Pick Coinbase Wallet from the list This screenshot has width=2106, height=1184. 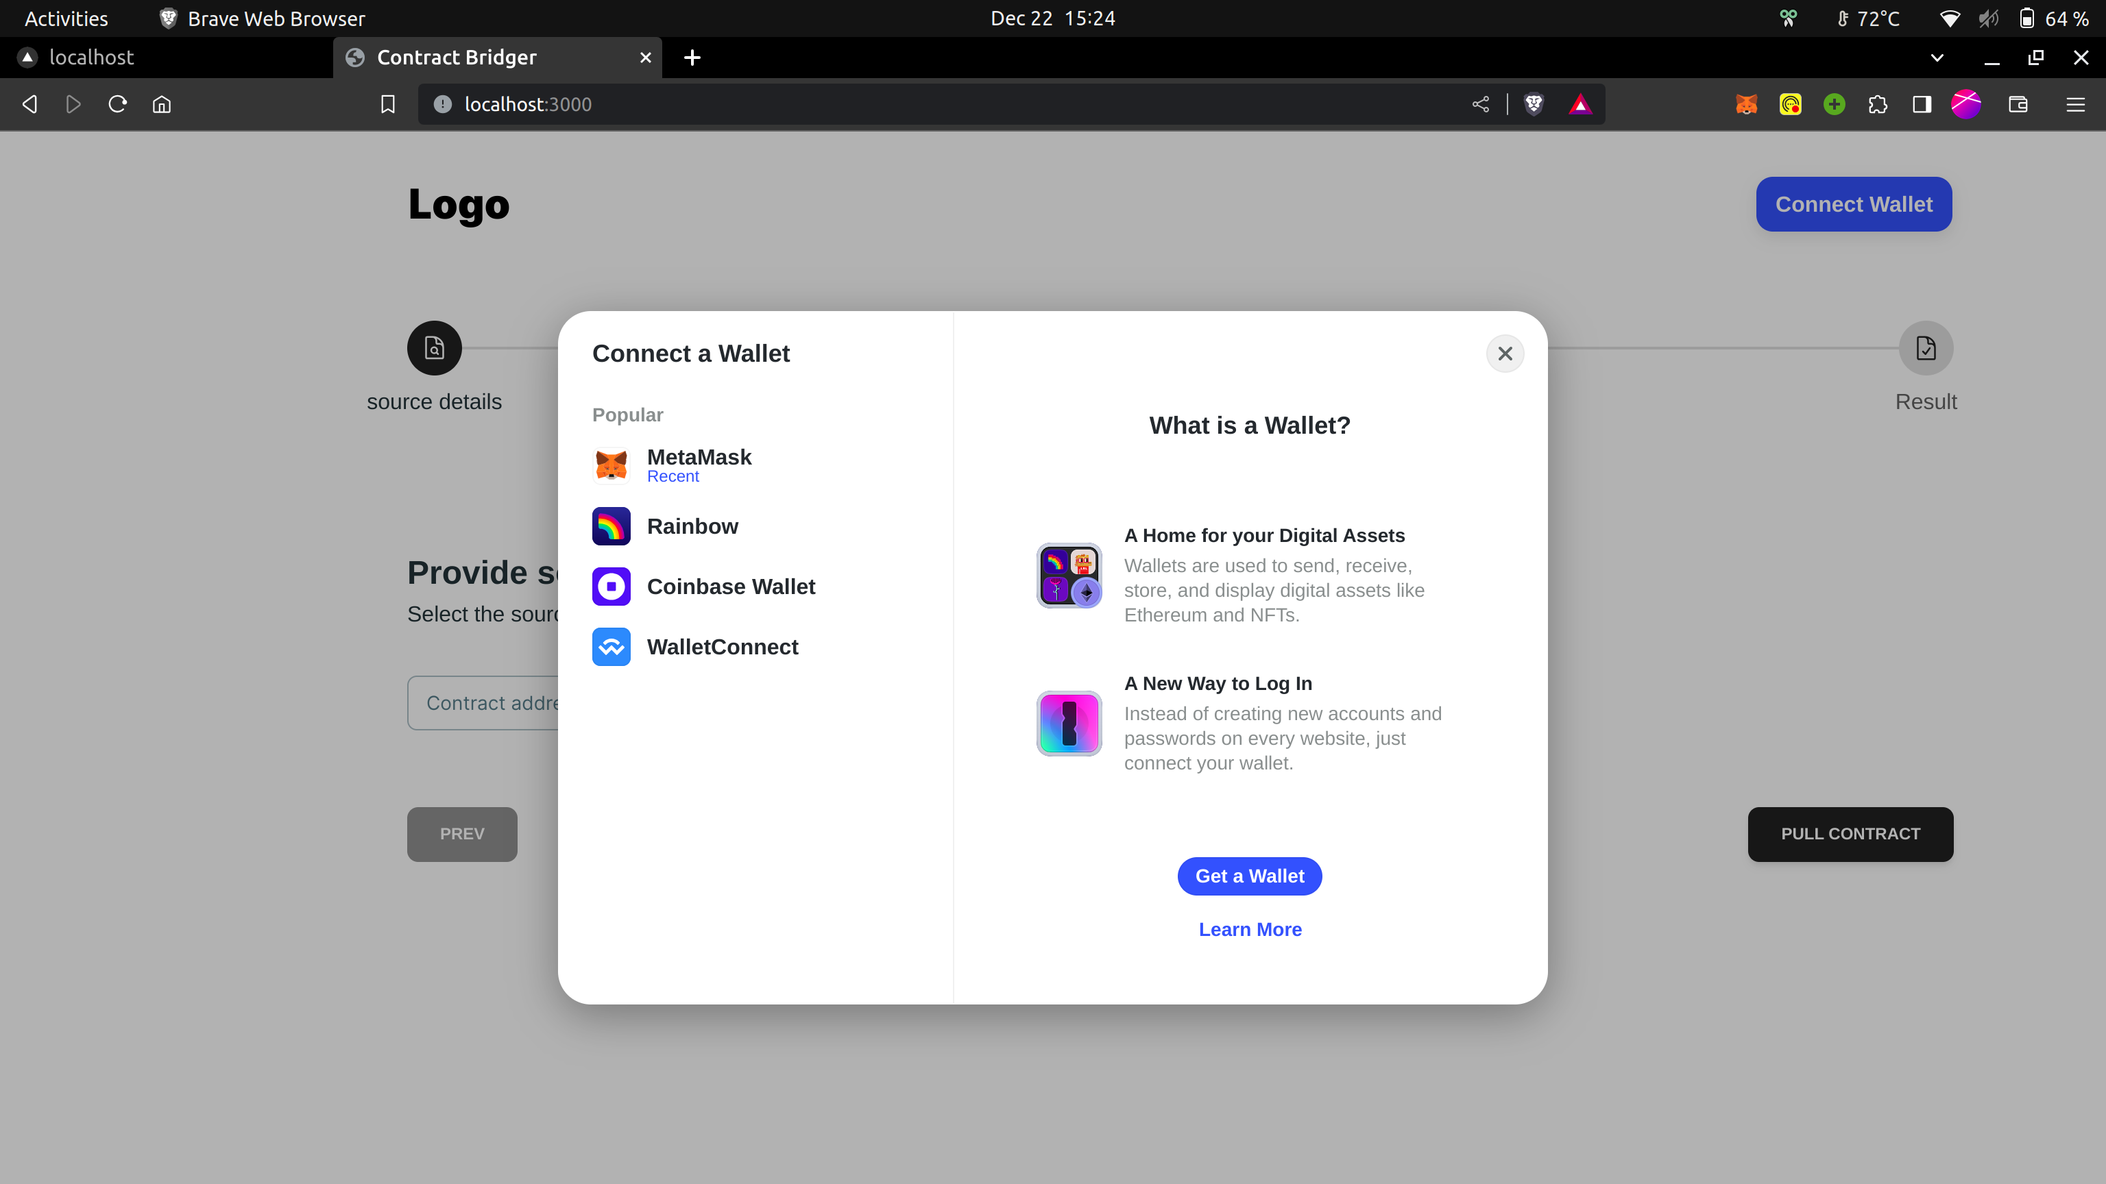point(730,587)
